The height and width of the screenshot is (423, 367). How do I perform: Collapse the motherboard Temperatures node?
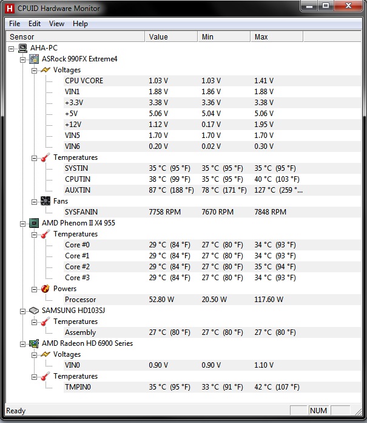pyautogui.click(x=34, y=158)
